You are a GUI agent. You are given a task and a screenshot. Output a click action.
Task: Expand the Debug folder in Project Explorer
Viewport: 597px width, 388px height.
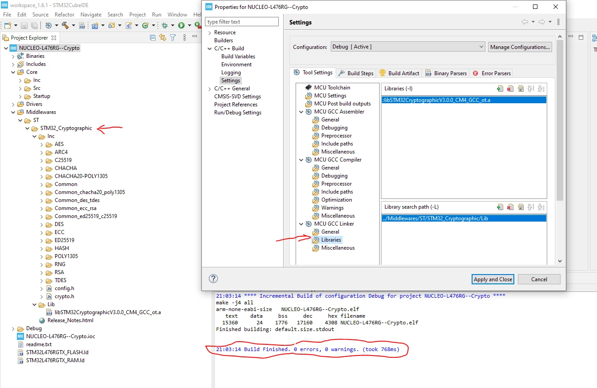[13, 328]
